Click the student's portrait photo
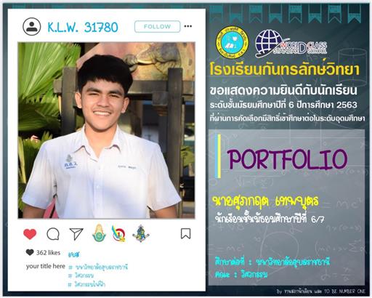The height and width of the screenshot is (298, 372). [106, 130]
